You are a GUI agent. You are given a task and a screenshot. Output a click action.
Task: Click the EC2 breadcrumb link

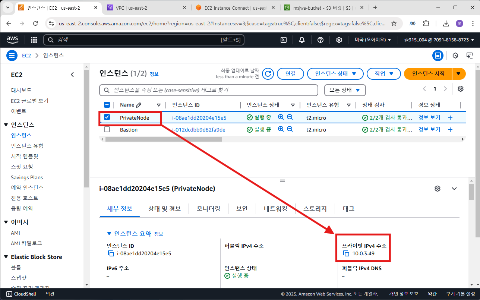pos(26,56)
